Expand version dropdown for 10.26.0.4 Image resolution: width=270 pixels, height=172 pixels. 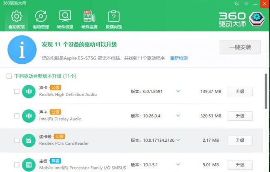pyautogui.click(x=178, y=116)
